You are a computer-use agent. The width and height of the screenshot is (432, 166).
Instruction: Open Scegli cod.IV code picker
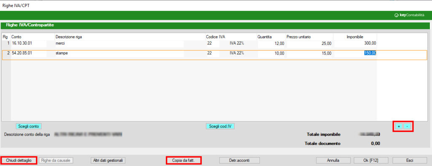(220, 126)
